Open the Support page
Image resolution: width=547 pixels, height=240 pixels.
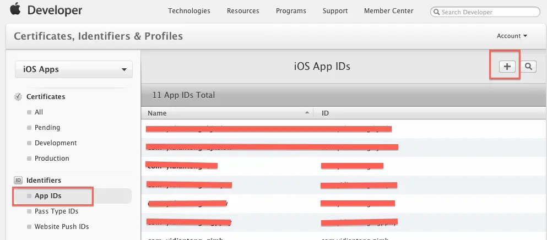pyautogui.click(x=335, y=11)
